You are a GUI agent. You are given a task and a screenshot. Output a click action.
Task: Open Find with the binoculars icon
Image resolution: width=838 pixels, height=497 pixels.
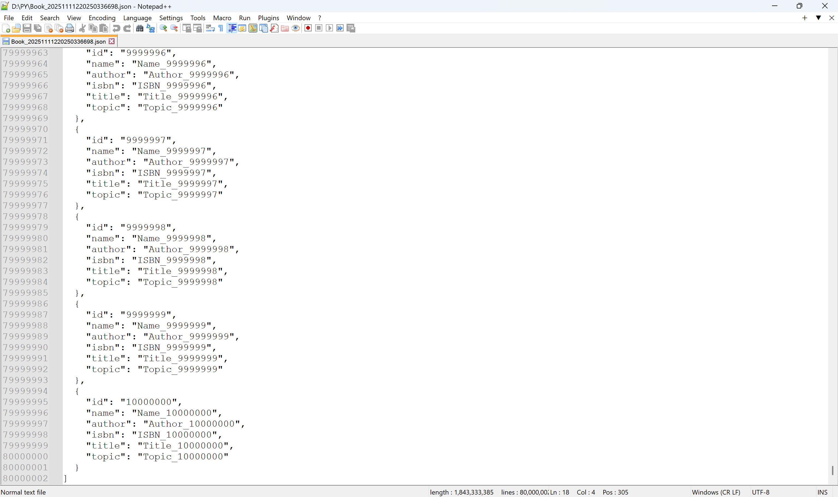(x=140, y=28)
